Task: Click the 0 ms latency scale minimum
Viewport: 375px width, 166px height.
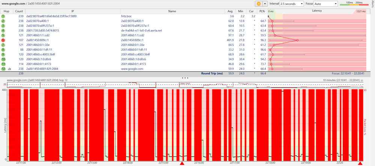Action: pyautogui.click(x=271, y=11)
